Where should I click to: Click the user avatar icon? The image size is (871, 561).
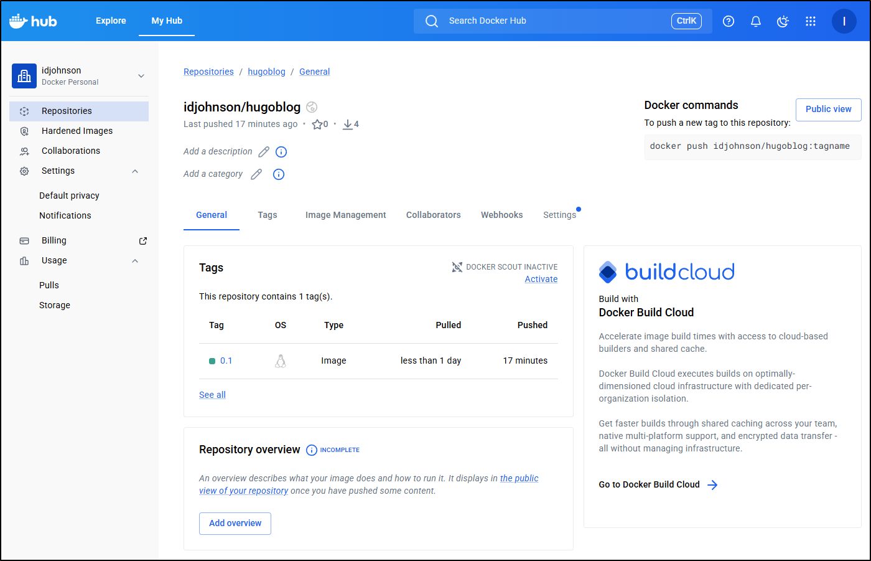pyautogui.click(x=844, y=21)
